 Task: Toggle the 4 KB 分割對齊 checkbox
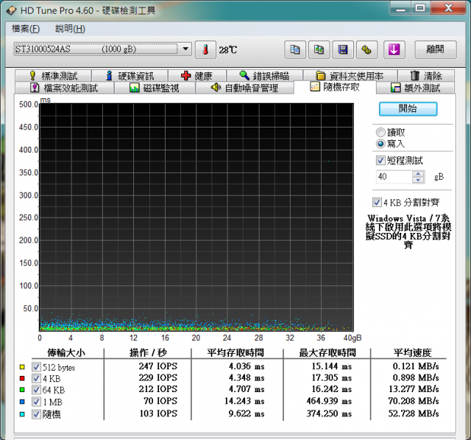(x=377, y=203)
